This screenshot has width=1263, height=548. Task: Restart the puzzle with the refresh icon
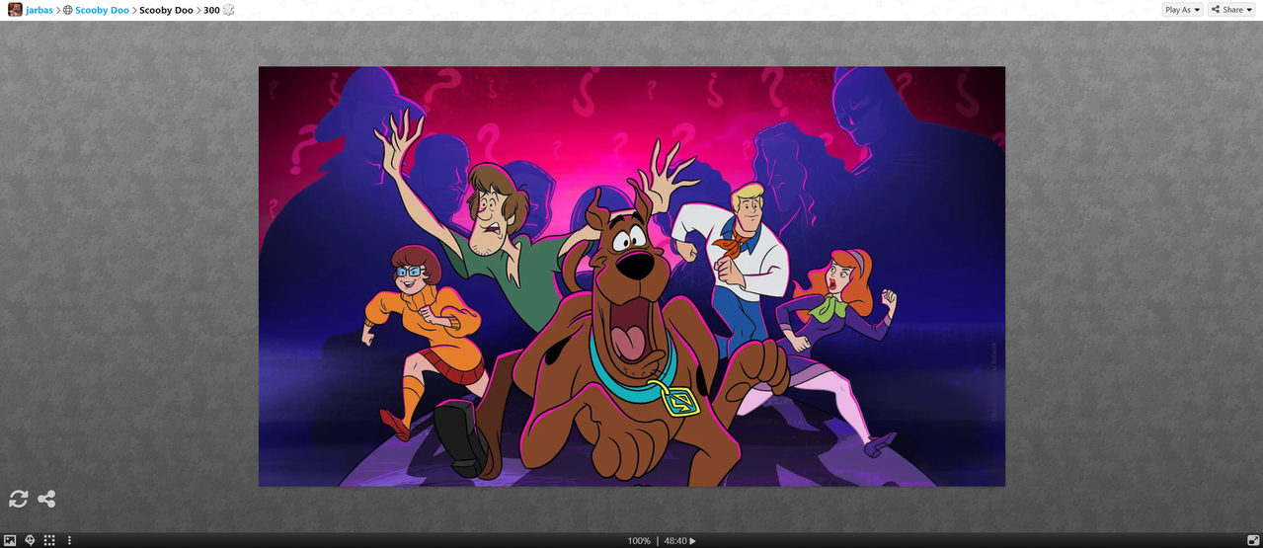click(x=19, y=499)
